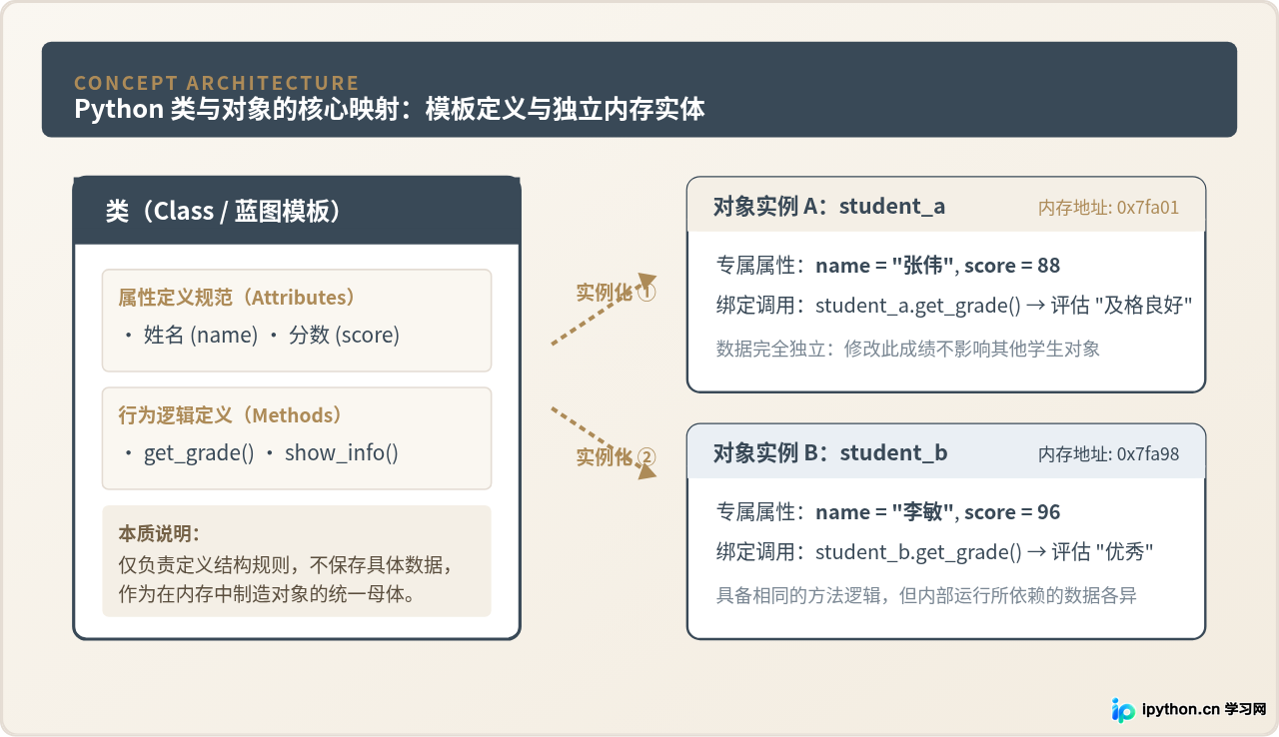Click the line with name = "李敏", score = 96
The image size is (1279, 737).
pos(888,512)
